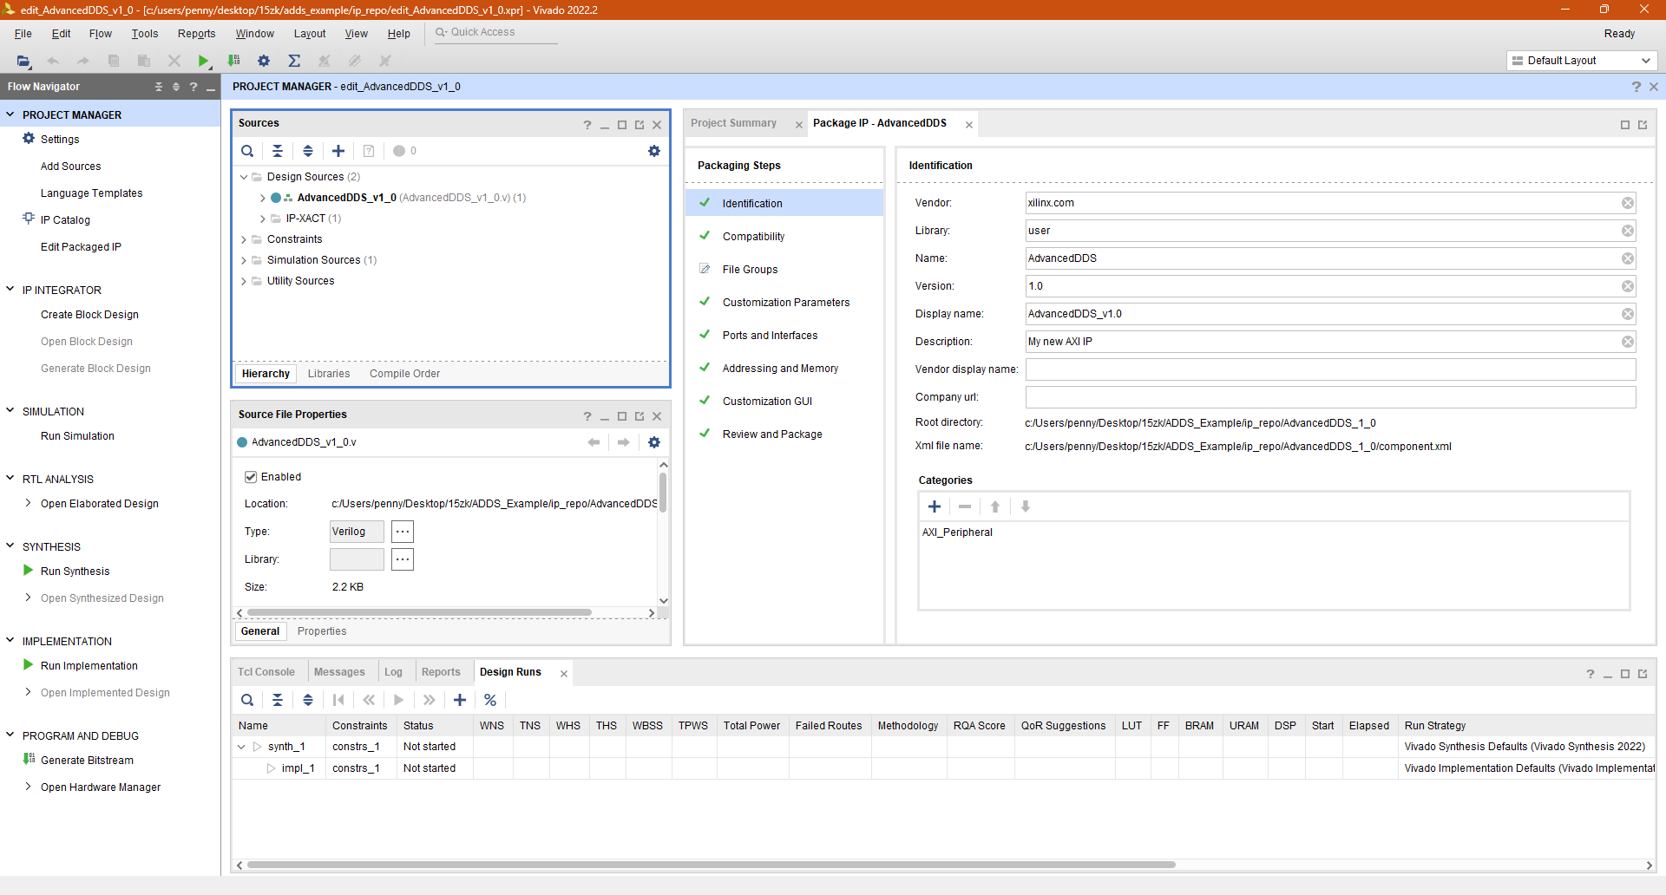Open the toolbar Settings gear
This screenshot has height=895, width=1666.
(264, 61)
